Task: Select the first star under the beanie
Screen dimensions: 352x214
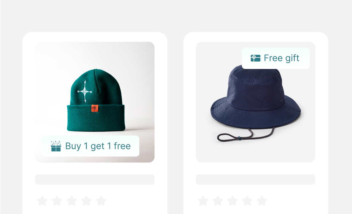Action: [x=42, y=201]
